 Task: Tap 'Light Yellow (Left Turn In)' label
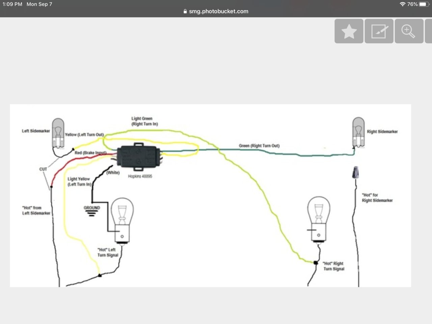pyautogui.click(x=79, y=182)
